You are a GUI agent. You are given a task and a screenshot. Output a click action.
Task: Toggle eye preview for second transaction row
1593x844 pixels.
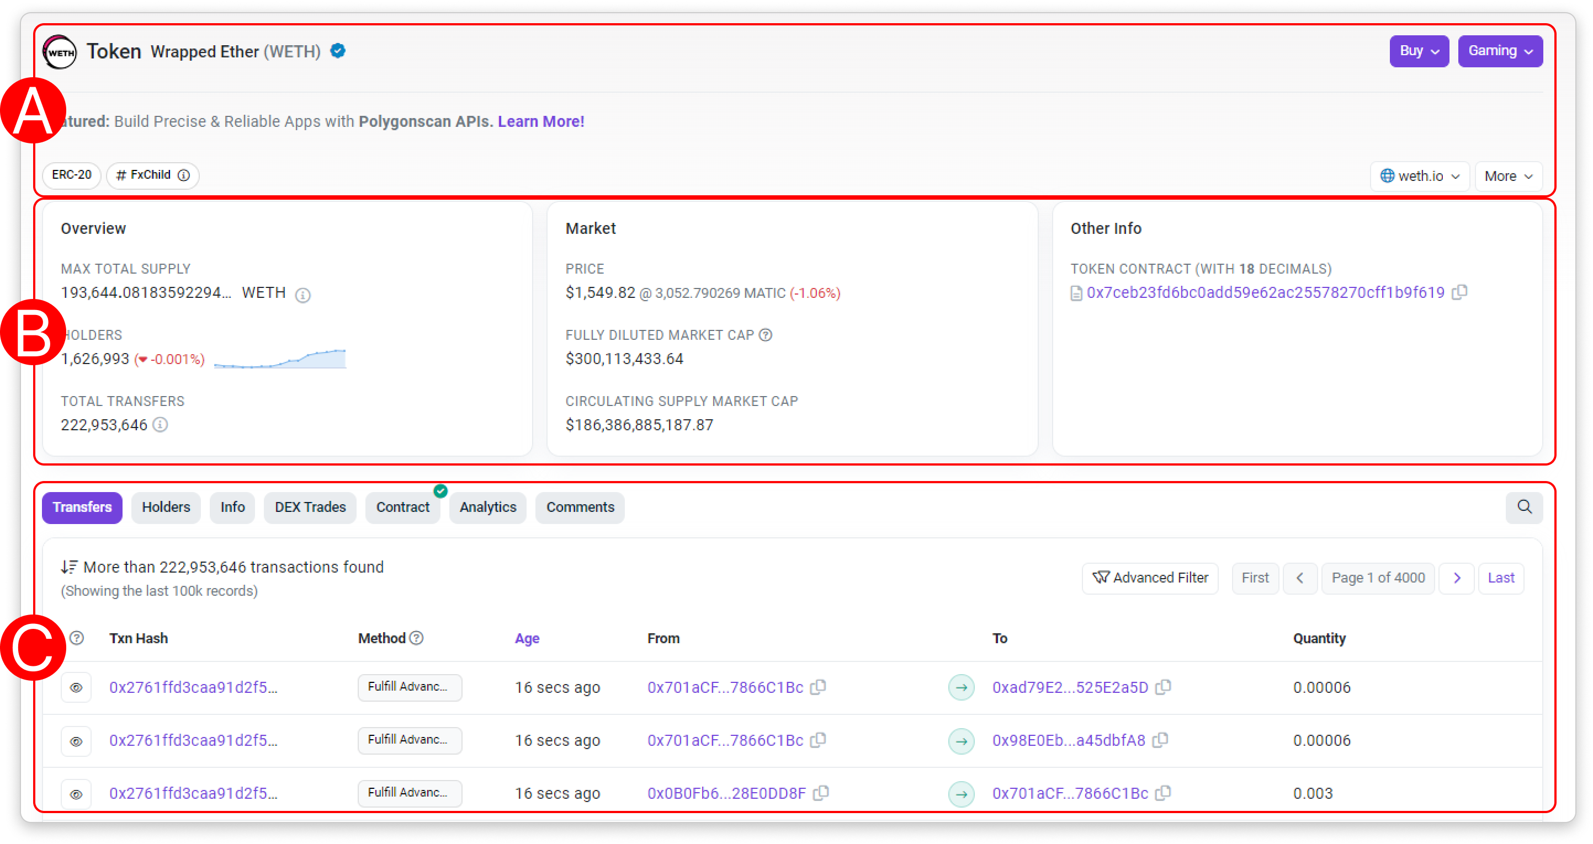76,741
